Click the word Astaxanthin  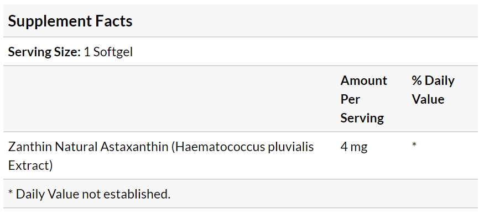[134, 147]
